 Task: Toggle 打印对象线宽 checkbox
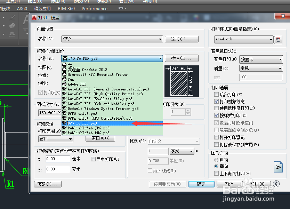tap(216, 101)
